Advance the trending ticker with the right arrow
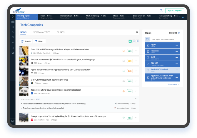Viewport: 197px width, 138px height. (179, 17)
